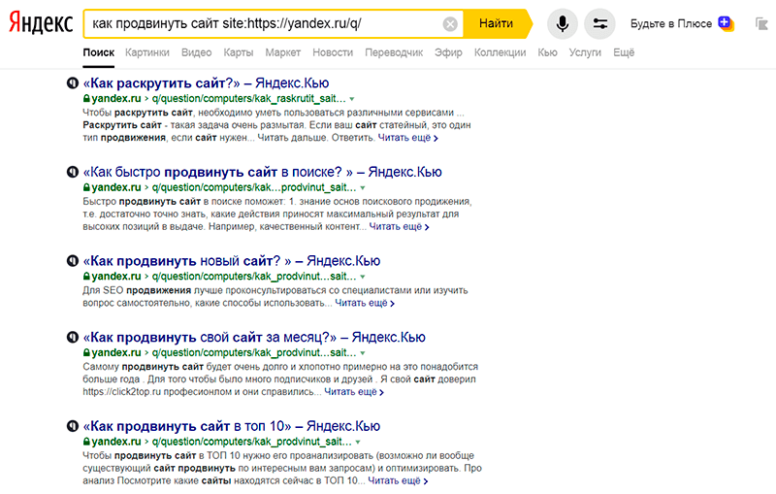776x494 pixels.
Task: Expand the Ещё menu
Action: (x=624, y=52)
